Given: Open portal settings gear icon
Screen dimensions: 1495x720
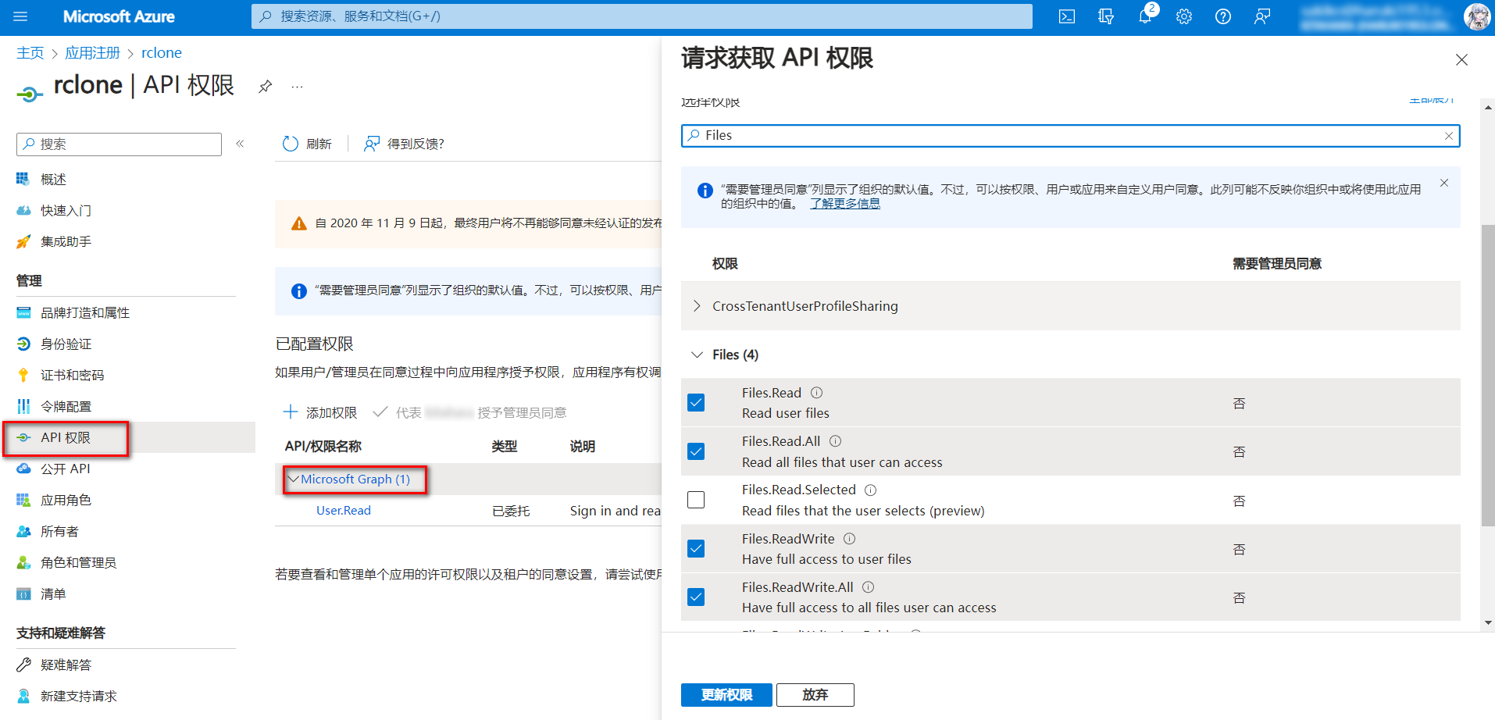Looking at the screenshot, I should click(1184, 16).
